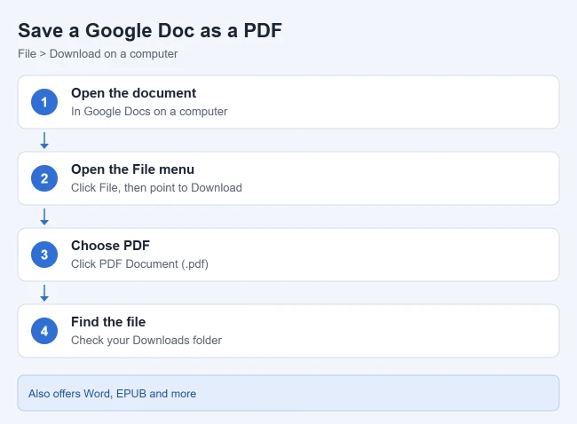Click the text "Click PDF Document (.pdf)"
The height and width of the screenshot is (424, 577).
[x=140, y=264]
